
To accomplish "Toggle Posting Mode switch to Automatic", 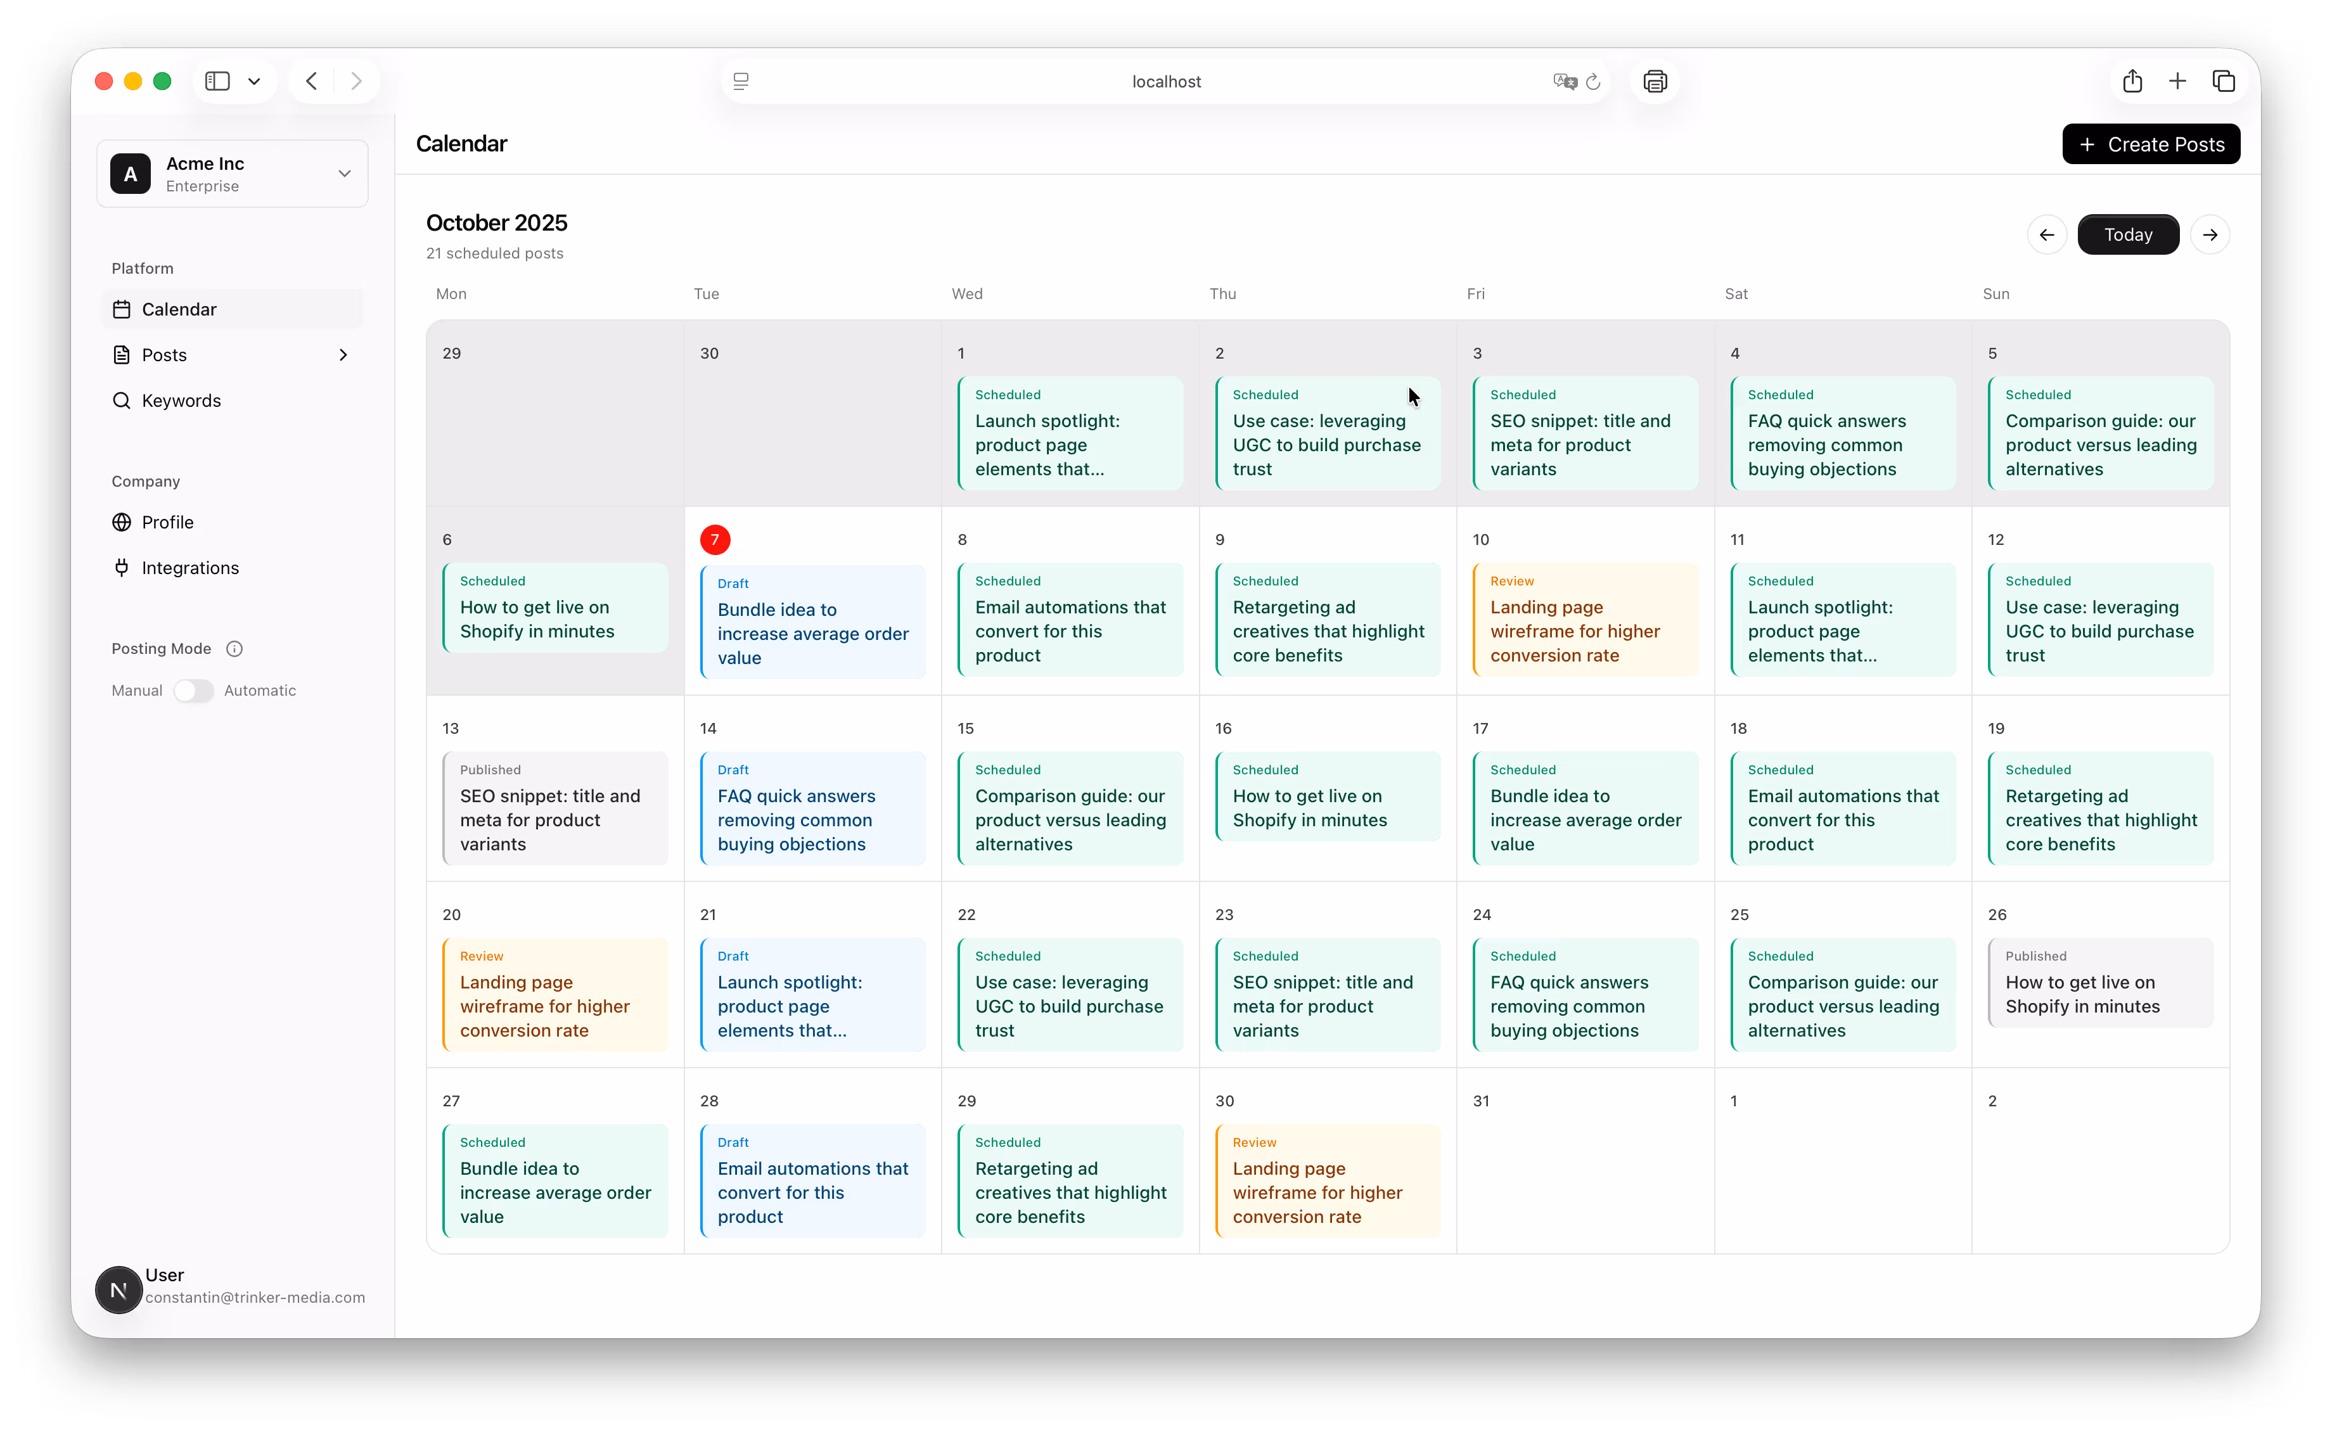I will tap(193, 691).
